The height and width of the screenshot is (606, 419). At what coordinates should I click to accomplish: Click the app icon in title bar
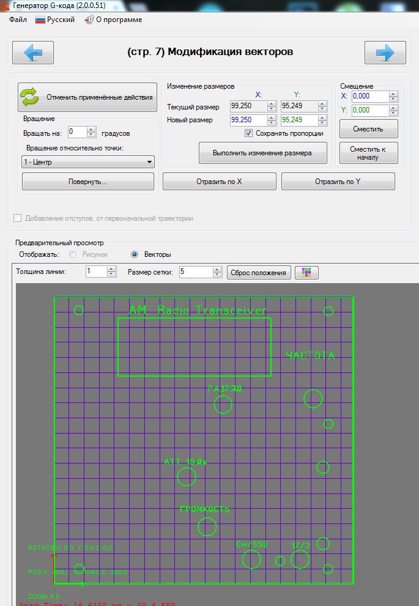pyautogui.click(x=5, y=6)
